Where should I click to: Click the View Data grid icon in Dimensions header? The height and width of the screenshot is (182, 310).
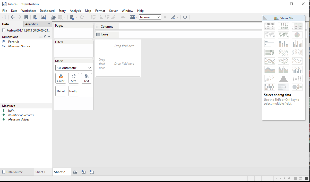pyautogui.click(x=41, y=37)
